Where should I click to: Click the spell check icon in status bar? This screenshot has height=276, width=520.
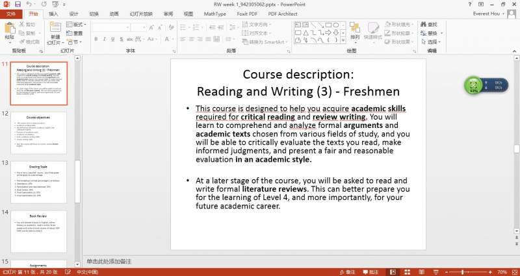click(x=68, y=272)
